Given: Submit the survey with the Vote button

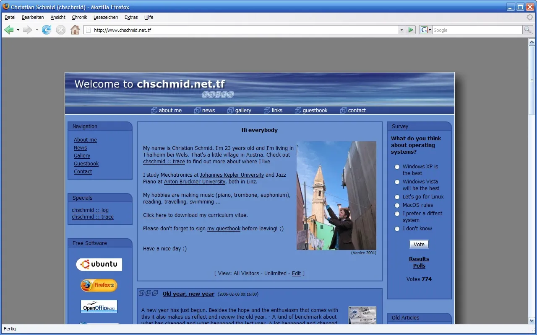Looking at the screenshot, I should point(419,244).
